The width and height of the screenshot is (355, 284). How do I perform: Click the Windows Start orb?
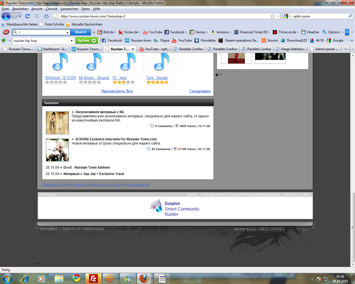pos(7,278)
